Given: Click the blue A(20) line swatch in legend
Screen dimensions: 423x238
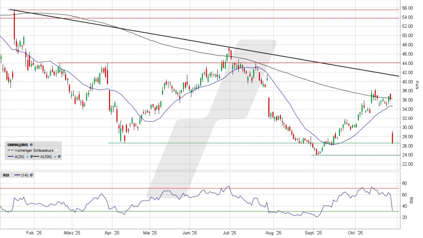Looking at the screenshot, I should pos(11,156).
